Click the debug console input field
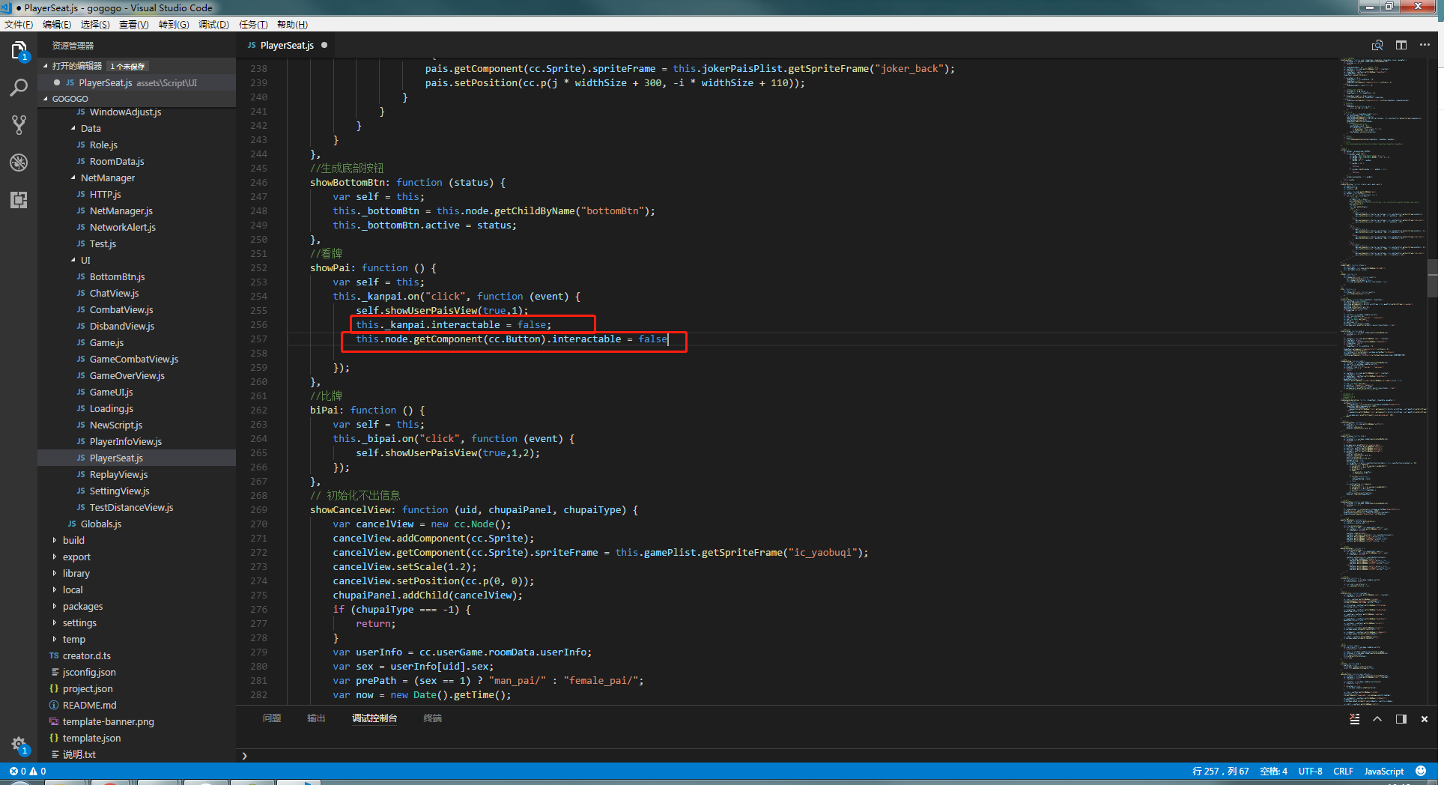 [x=839, y=756]
